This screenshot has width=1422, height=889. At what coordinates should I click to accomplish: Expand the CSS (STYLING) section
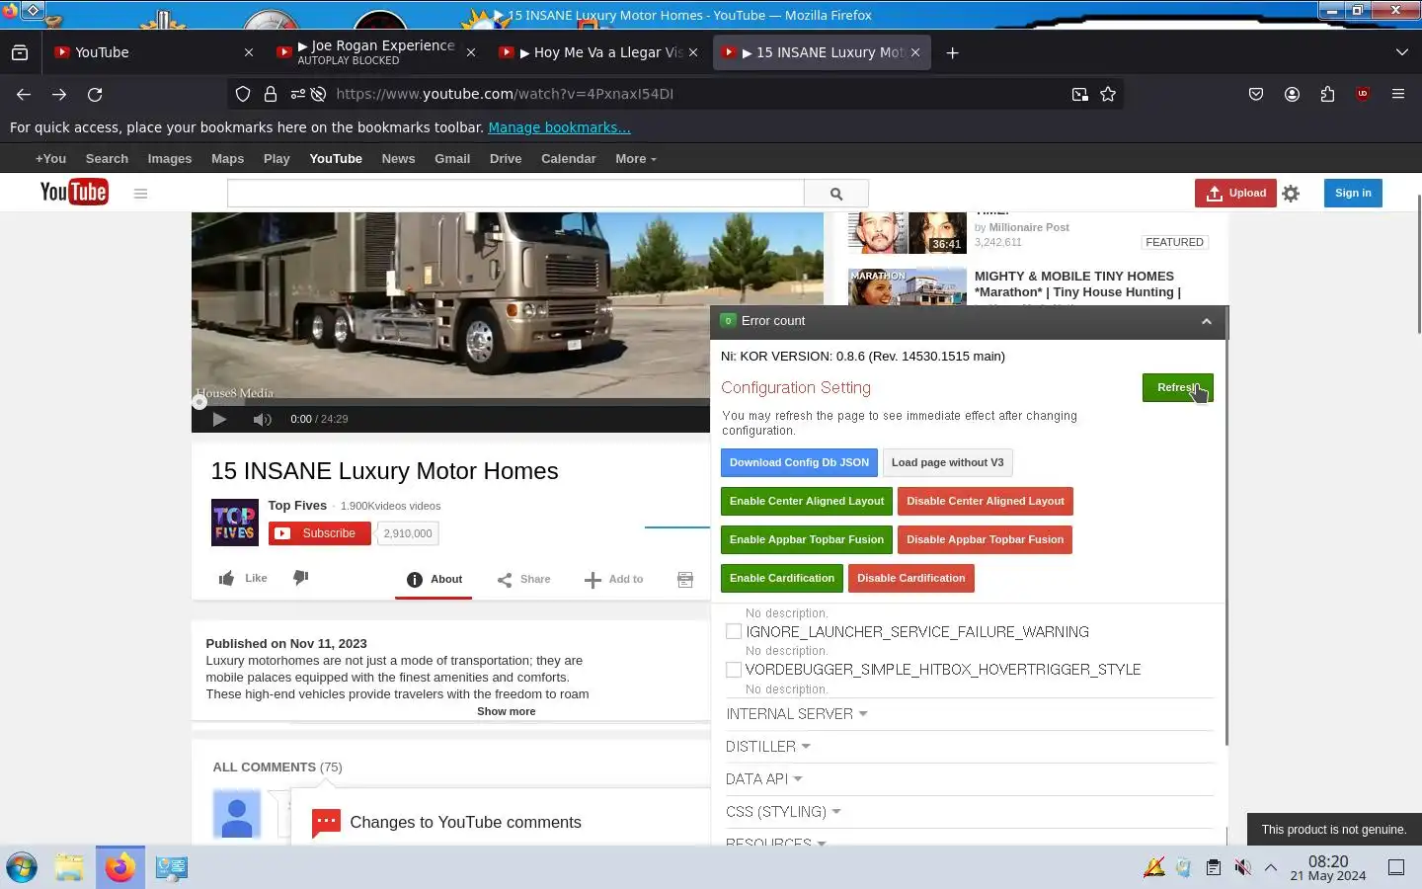pyautogui.click(x=784, y=812)
